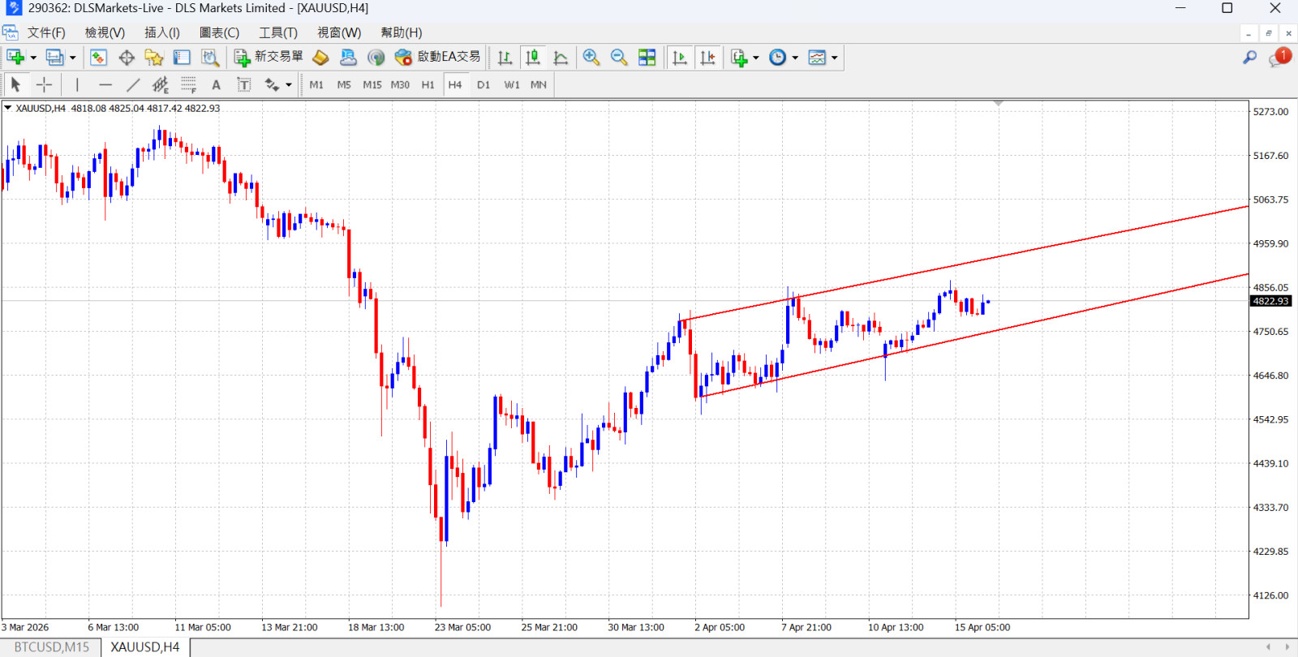1298x657 pixels.
Task: Expand the Indicators list dropdown arrow
Action: pyautogui.click(x=756, y=58)
